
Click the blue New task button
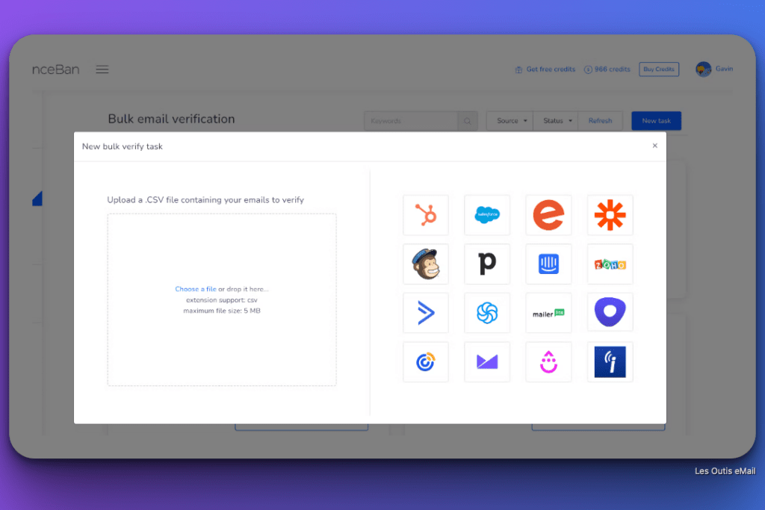click(x=656, y=121)
